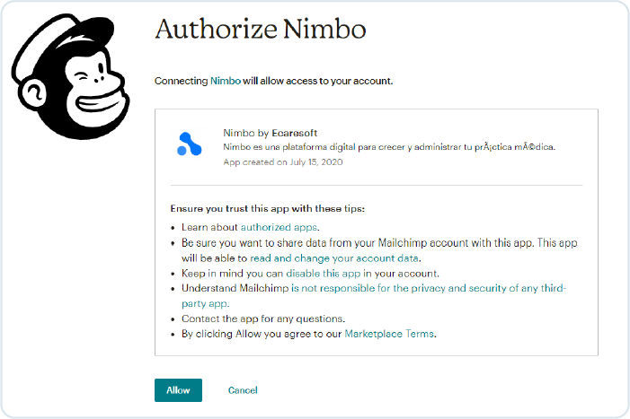Open the Nimbo link in the connecting sentence
Screen dimensions: 630x419
[226, 81]
